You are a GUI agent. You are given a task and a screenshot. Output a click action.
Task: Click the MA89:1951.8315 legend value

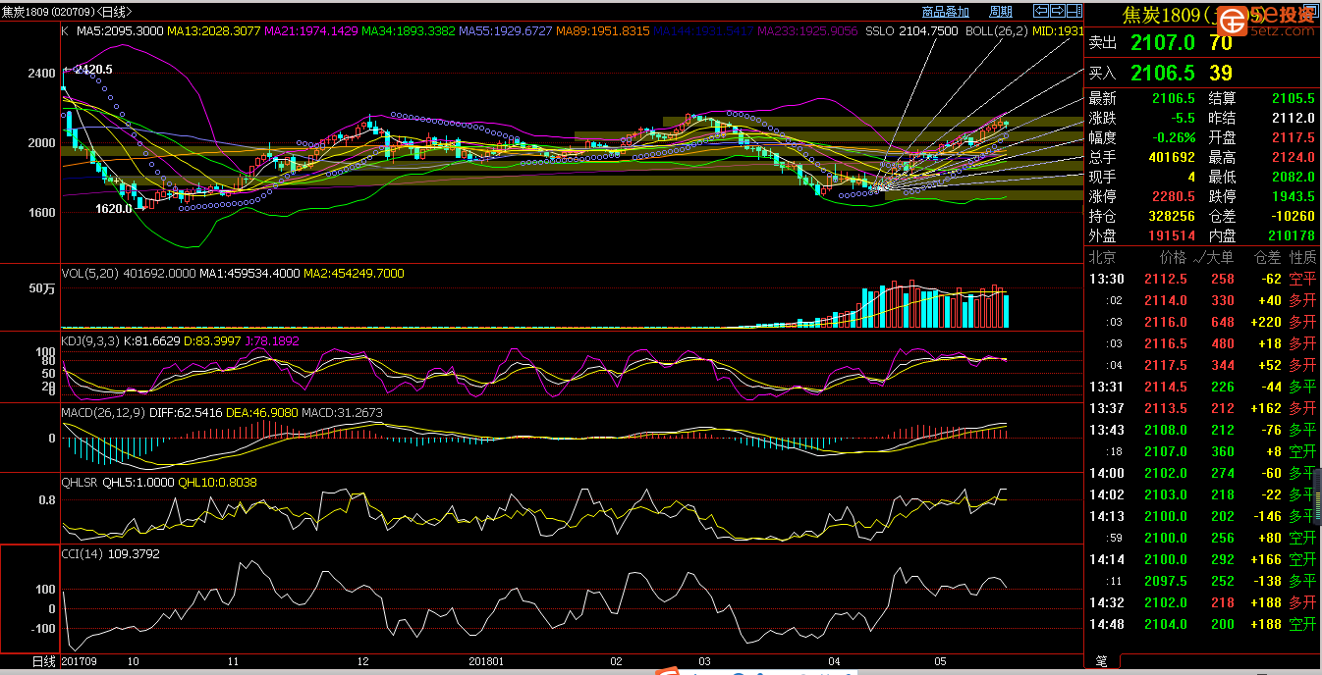point(603,31)
